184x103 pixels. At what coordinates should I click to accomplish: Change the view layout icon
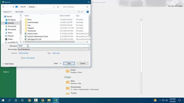click(x=79, y=12)
